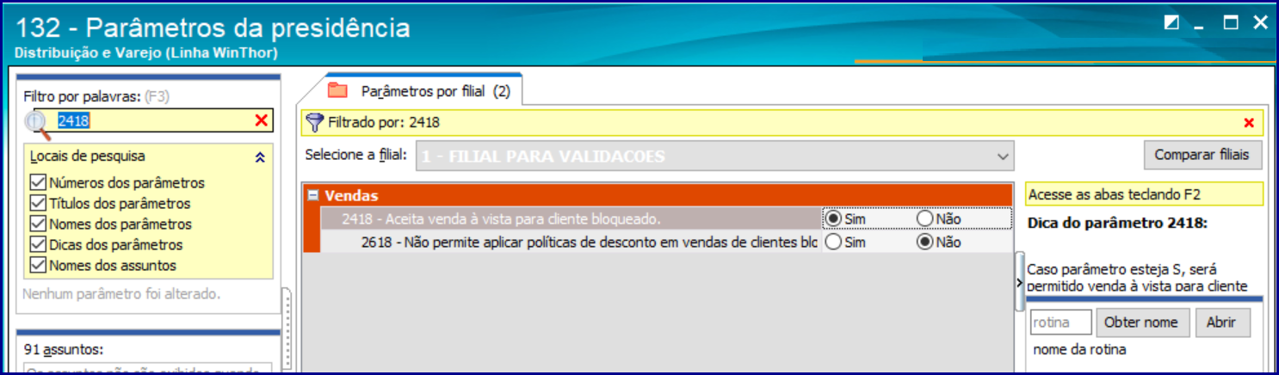Toggle Dicas dos parâmetros checkbox
The width and height of the screenshot is (1279, 375).
pyautogui.click(x=38, y=244)
